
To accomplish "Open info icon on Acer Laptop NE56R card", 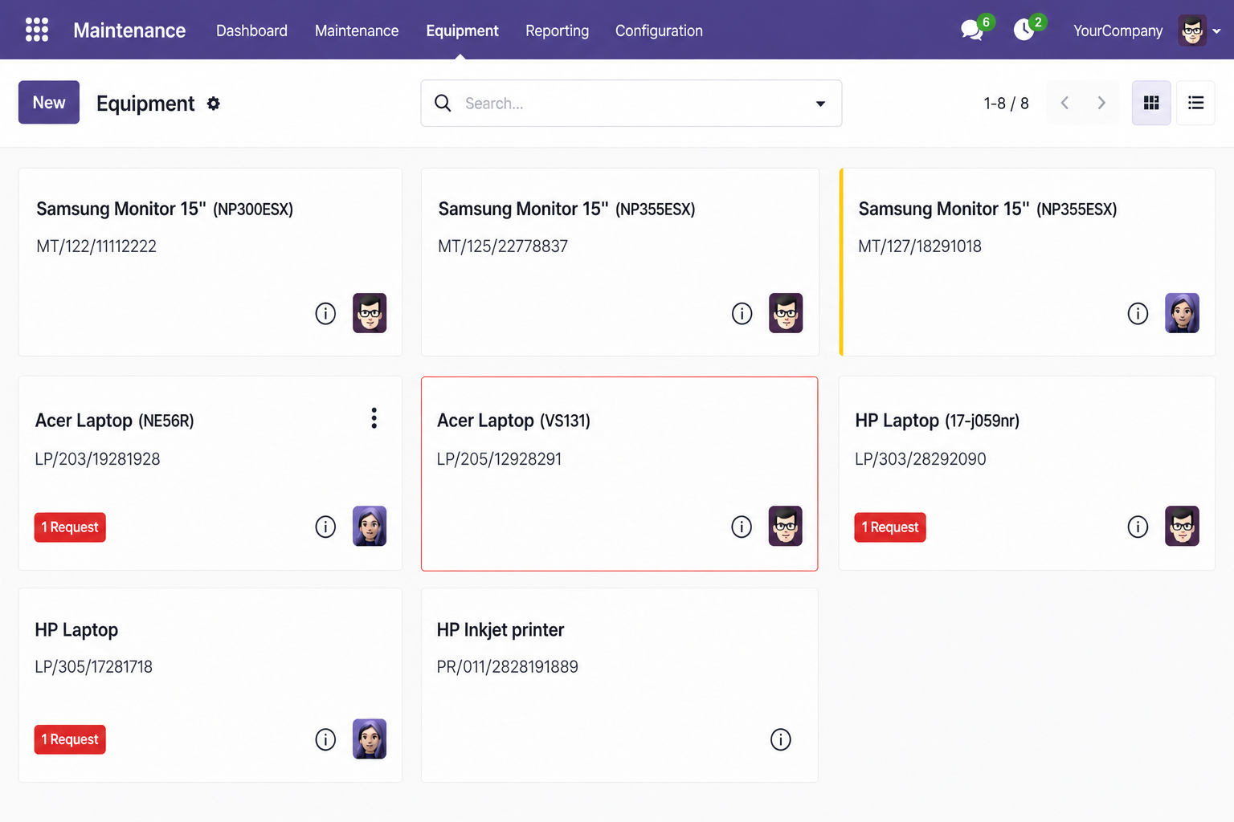I will 325,527.
